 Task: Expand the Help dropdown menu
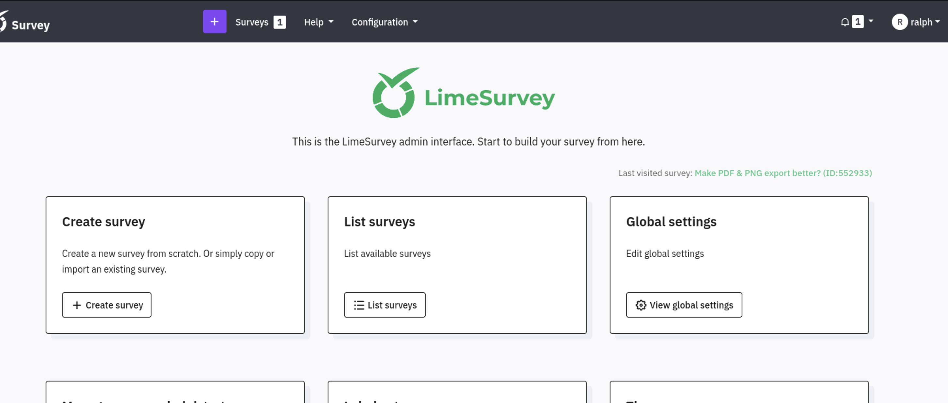click(x=319, y=22)
